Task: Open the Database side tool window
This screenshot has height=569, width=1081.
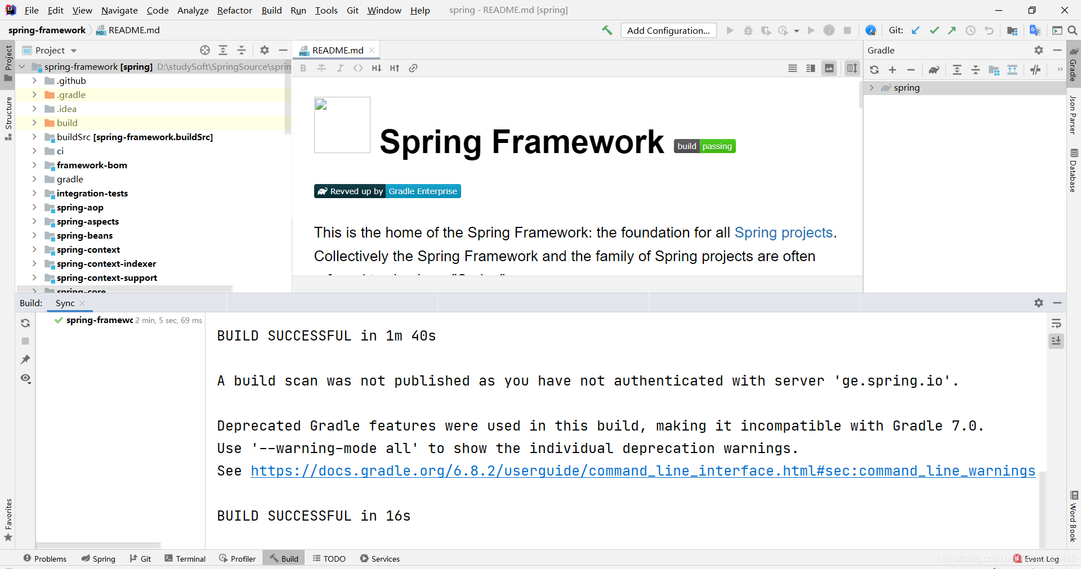Action: point(1074,171)
